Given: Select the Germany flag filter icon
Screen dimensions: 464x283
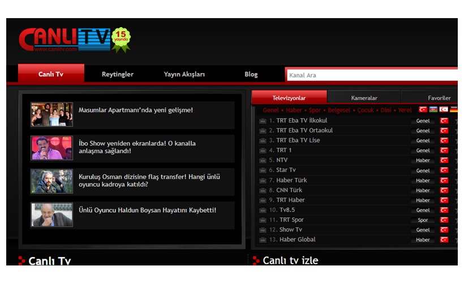Looking at the screenshot, I should point(454,110).
